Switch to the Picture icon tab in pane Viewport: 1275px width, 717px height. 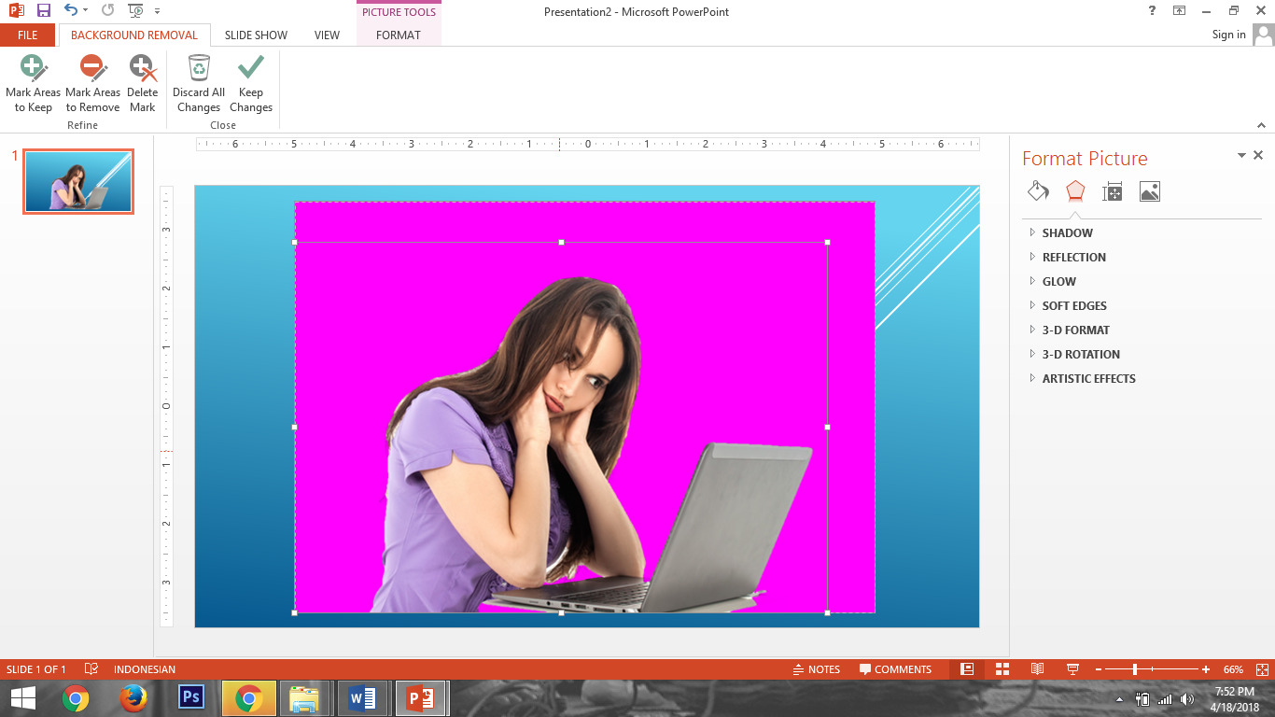pos(1149,191)
